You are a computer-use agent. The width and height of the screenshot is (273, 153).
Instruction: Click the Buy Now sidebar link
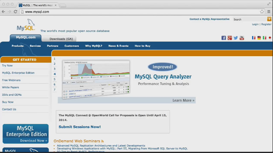coord(8,102)
